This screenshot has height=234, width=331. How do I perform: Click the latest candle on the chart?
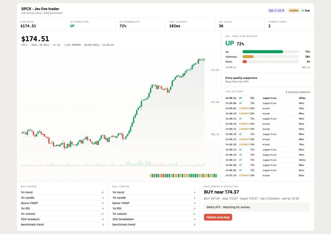pyautogui.click(x=204, y=60)
